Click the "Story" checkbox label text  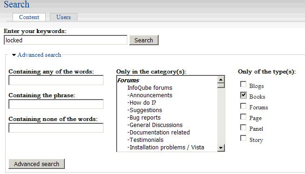[256, 140]
